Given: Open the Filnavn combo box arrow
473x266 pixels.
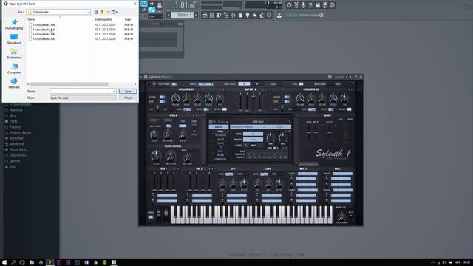Looking at the screenshot, I should pos(114,91).
